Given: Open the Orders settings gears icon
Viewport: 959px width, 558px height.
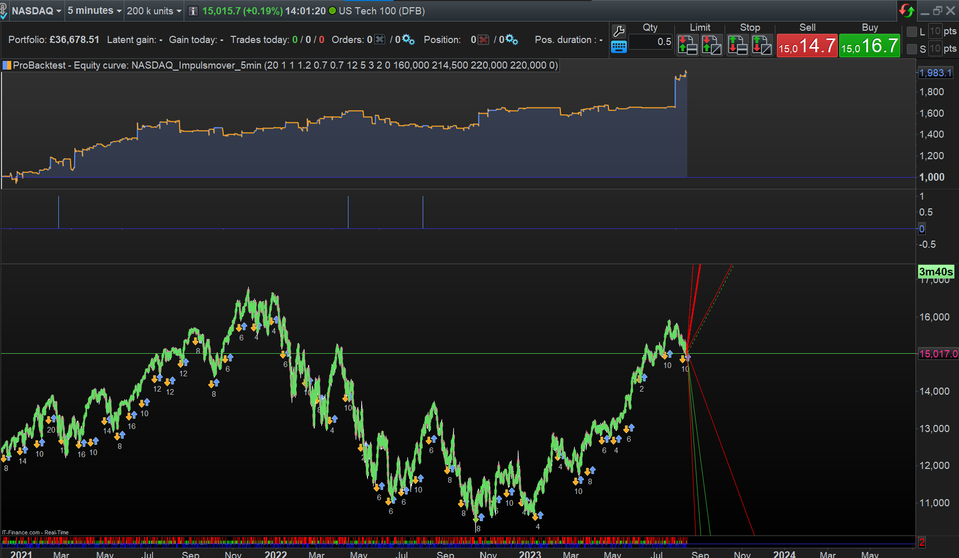Looking at the screenshot, I should (x=408, y=39).
